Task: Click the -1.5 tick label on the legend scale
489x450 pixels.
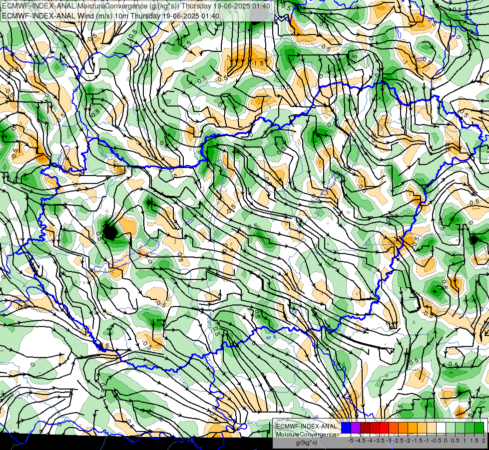Action: (417, 440)
